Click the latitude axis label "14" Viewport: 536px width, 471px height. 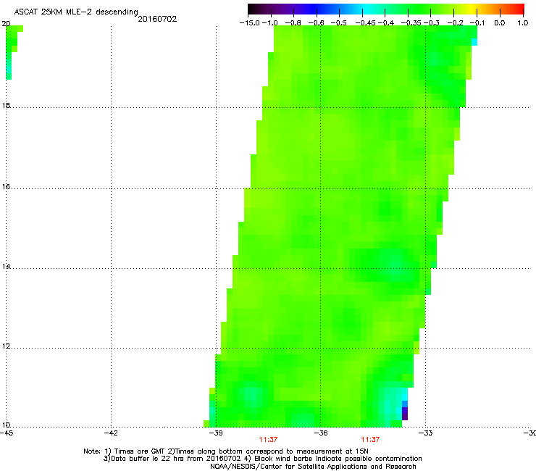tap(6, 267)
